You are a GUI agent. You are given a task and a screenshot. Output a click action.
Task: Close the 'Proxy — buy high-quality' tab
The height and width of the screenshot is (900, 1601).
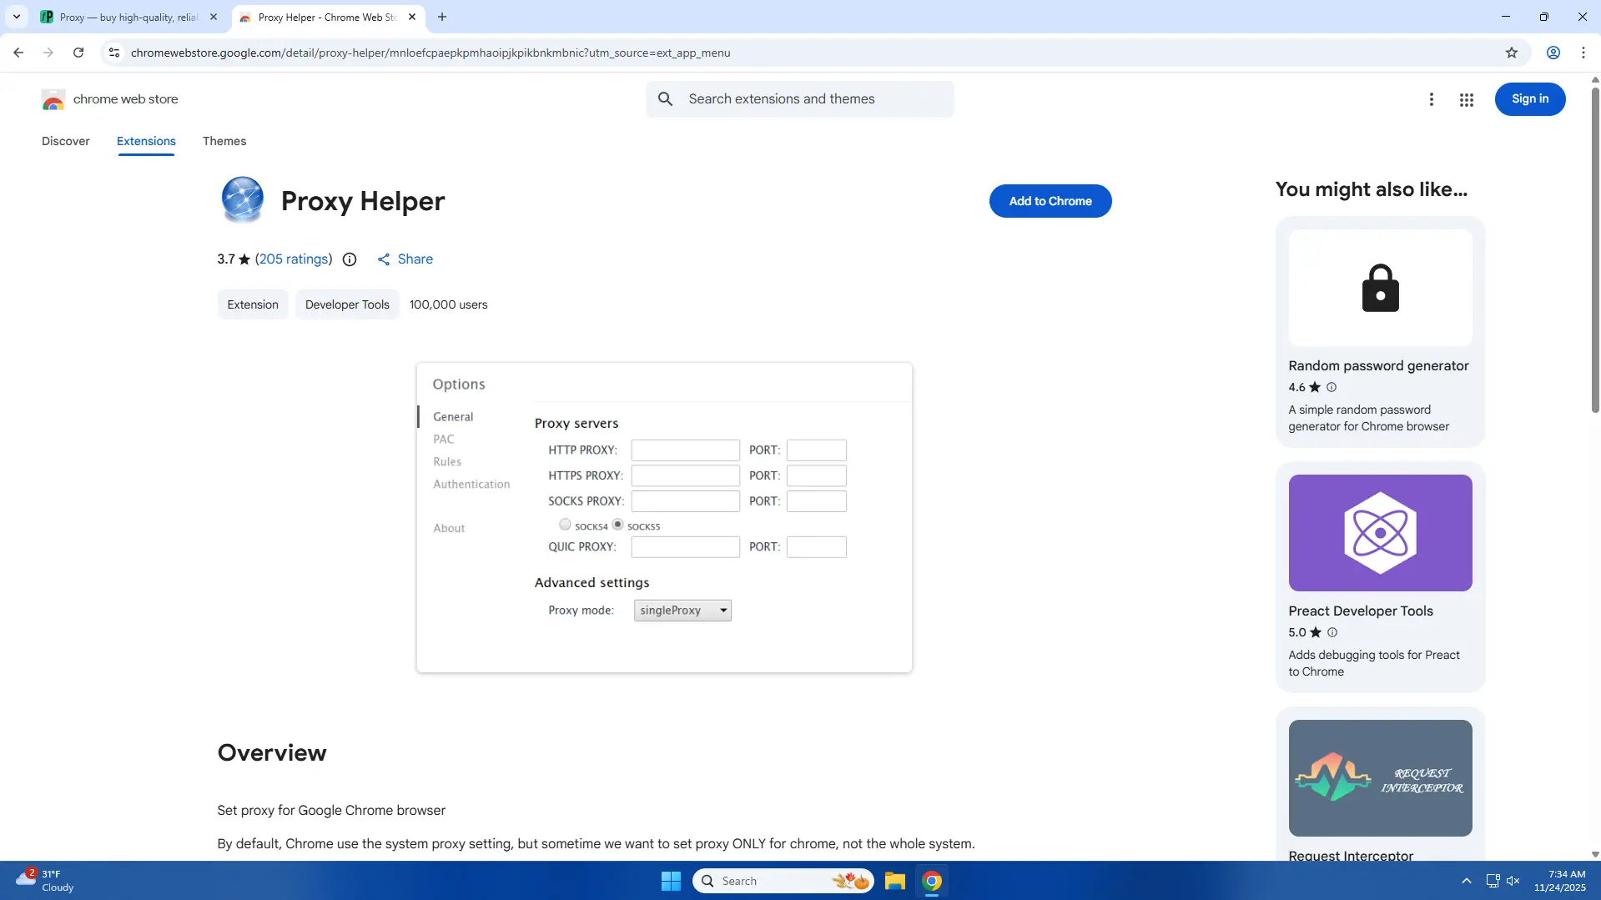(x=214, y=17)
